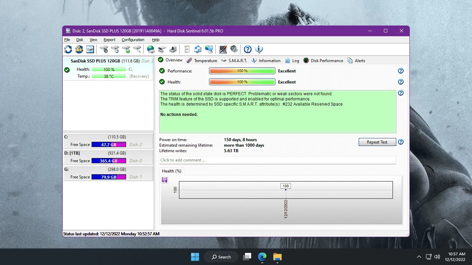Screen dimensions: 472x265
Task: Click the green check icon next to Performance label
Action: pos(162,71)
